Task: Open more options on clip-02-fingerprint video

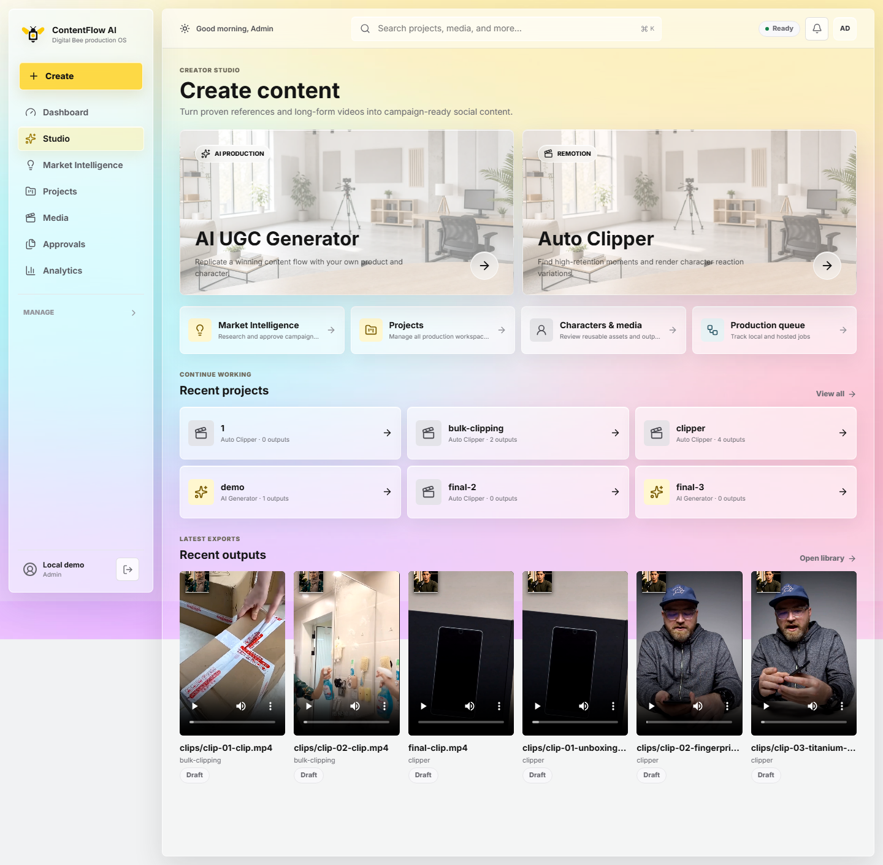Action: pyautogui.click(x=727, y=706)
